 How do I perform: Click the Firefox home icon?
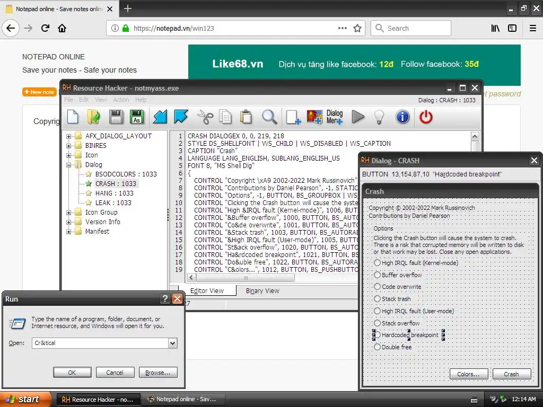coord(62,28)
